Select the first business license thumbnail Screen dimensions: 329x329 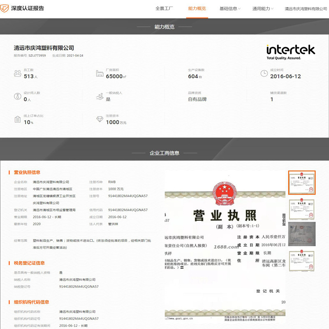pyautogui.click(x=302, y=183)
